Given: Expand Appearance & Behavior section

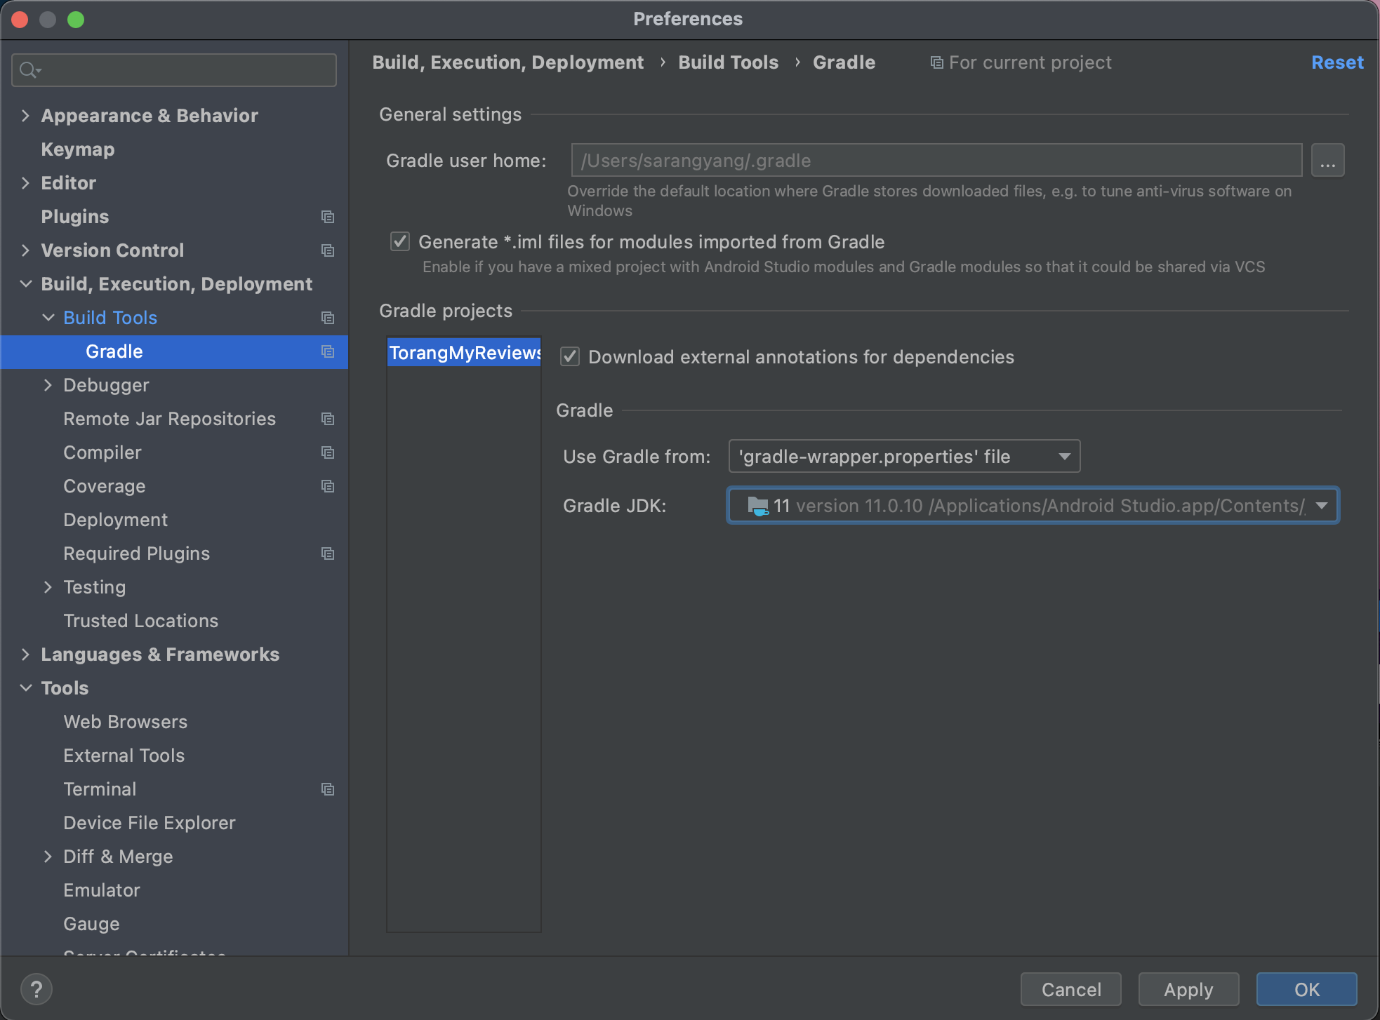Looking at the screenshot, I should pyautogui.click(x=26, y=116).
